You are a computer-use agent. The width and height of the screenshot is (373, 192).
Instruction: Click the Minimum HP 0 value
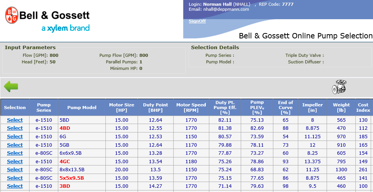tap(141, 68)
